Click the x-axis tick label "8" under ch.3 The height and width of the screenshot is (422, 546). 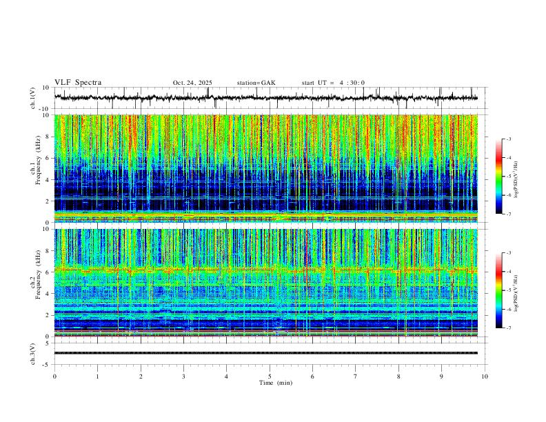(398, 376)
